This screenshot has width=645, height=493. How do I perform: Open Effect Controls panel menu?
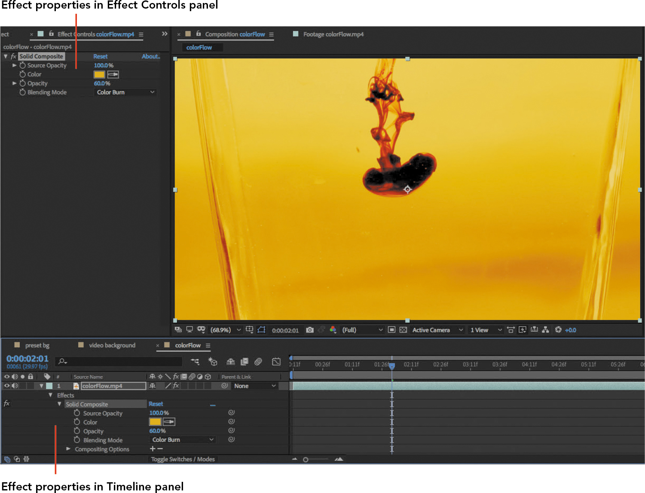click(141, 34)
